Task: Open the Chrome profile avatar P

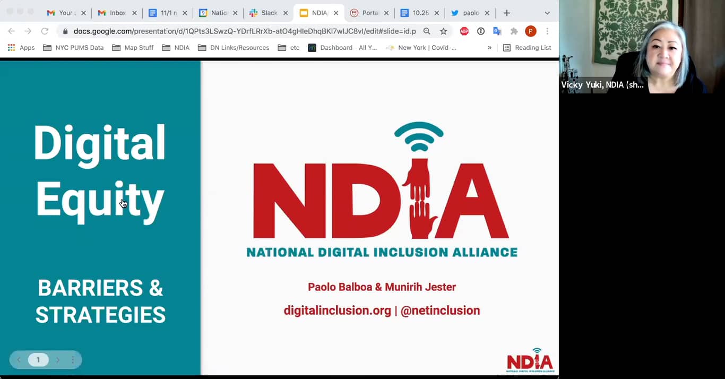Action: coord(531,31)
